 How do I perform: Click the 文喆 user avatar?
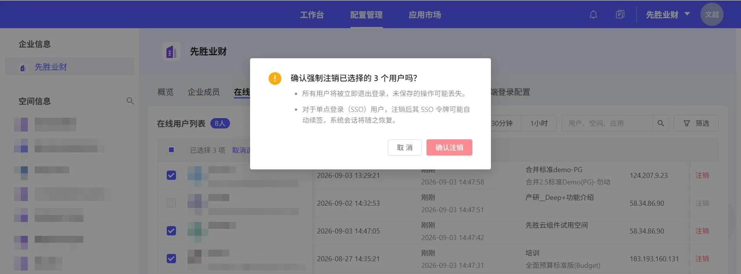(712, 14)
